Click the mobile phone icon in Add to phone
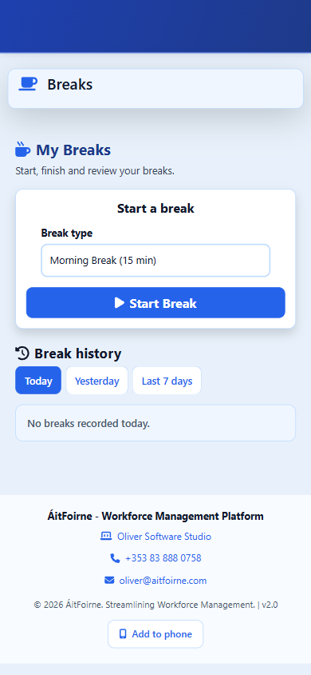Screen dimensions: 311x675 tap(123, 633)
